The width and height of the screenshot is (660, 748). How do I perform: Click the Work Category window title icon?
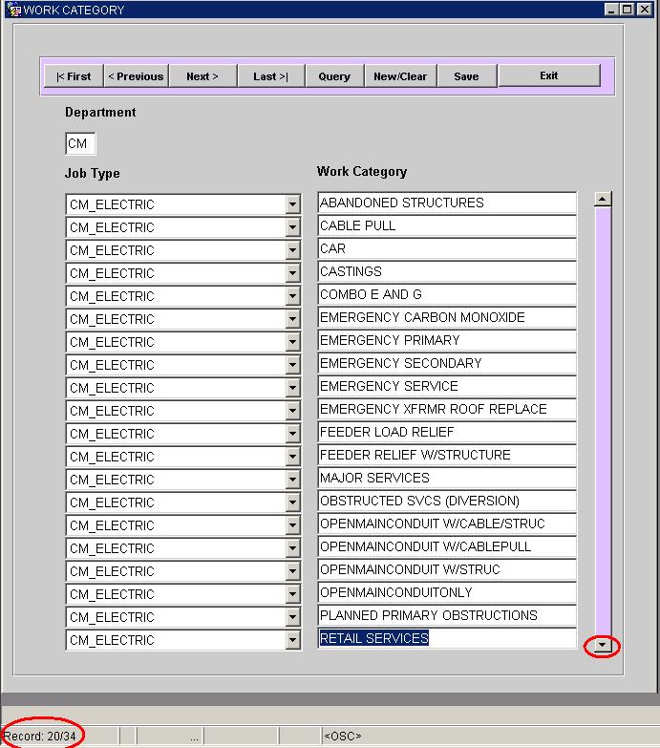14,10
